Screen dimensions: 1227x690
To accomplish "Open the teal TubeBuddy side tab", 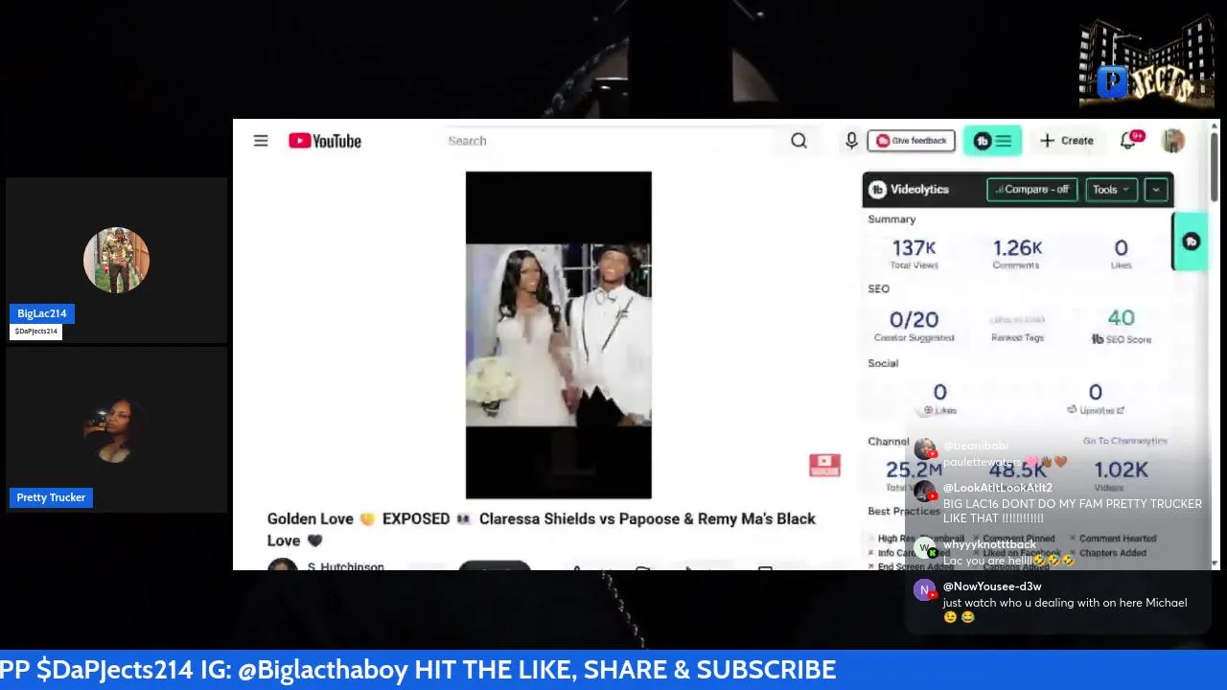I will pyautogui.click(x=1191, y=241).
